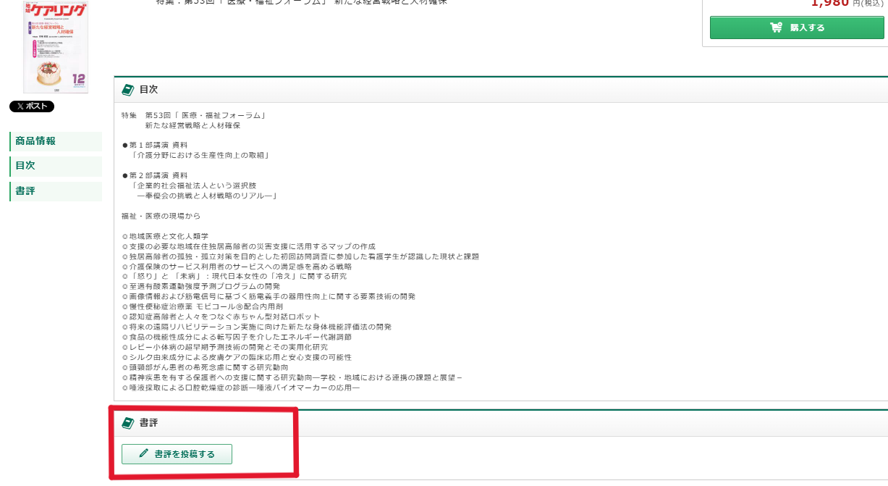Click the pencil icon on 書評を投稿する

click(x=143, y=454)
